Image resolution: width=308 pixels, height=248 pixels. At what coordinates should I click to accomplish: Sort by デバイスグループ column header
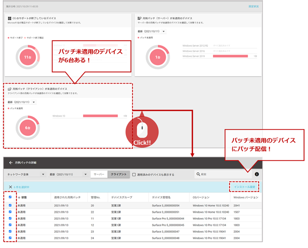pyautogui.click(x=122, y=197)
